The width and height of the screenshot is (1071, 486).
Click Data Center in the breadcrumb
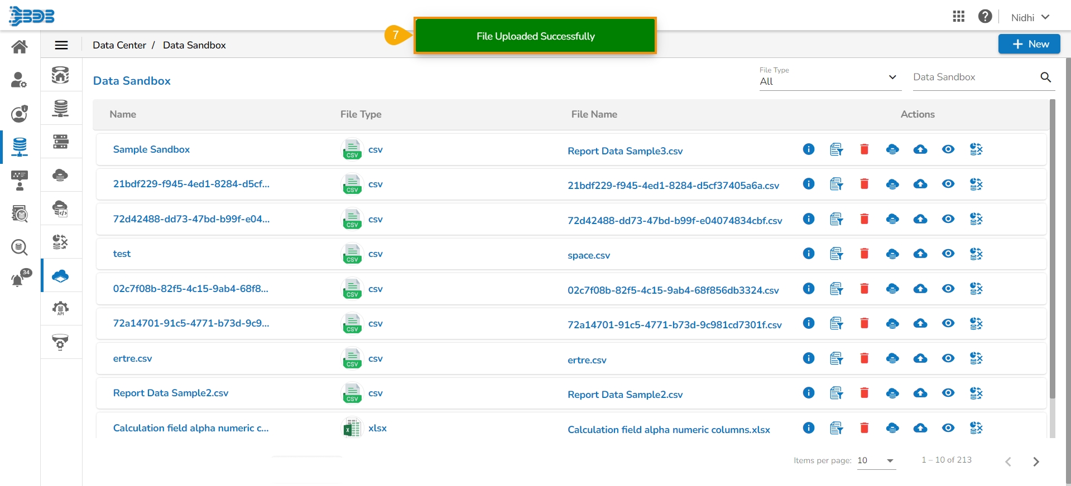point(119,45)
